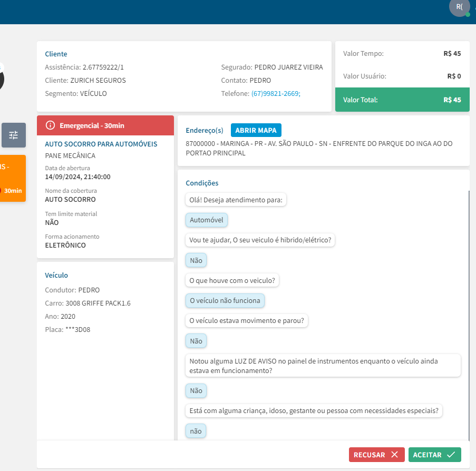Click the red Emergencial - 30min banner
Screen dimensions: 476x471
(105, 125)
